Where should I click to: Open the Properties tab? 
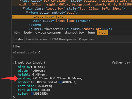coord(86,39)
